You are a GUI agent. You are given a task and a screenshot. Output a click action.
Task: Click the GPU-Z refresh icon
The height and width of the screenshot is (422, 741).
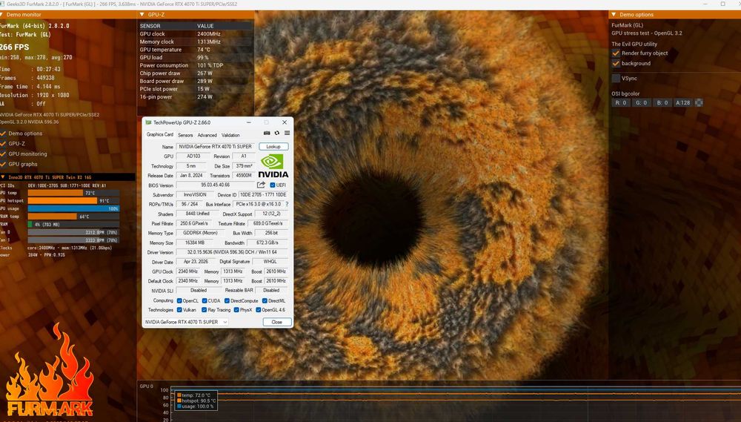(x=277, y=133)
